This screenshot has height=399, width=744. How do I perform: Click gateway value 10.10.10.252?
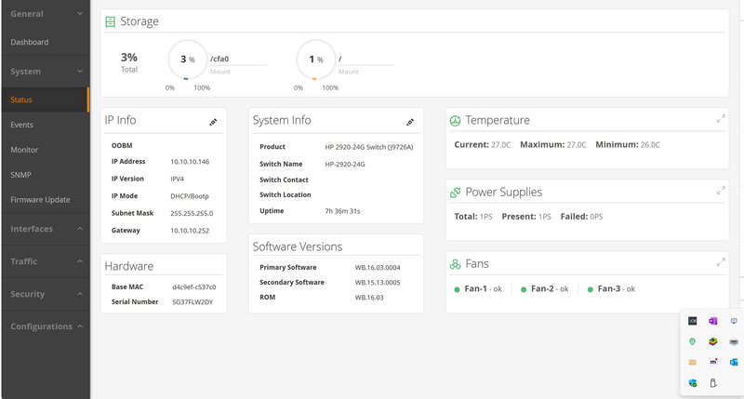[x=190, y=231]
